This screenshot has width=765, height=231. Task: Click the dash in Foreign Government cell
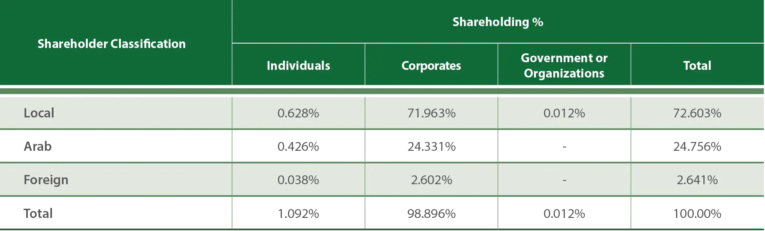click(564, 180)
